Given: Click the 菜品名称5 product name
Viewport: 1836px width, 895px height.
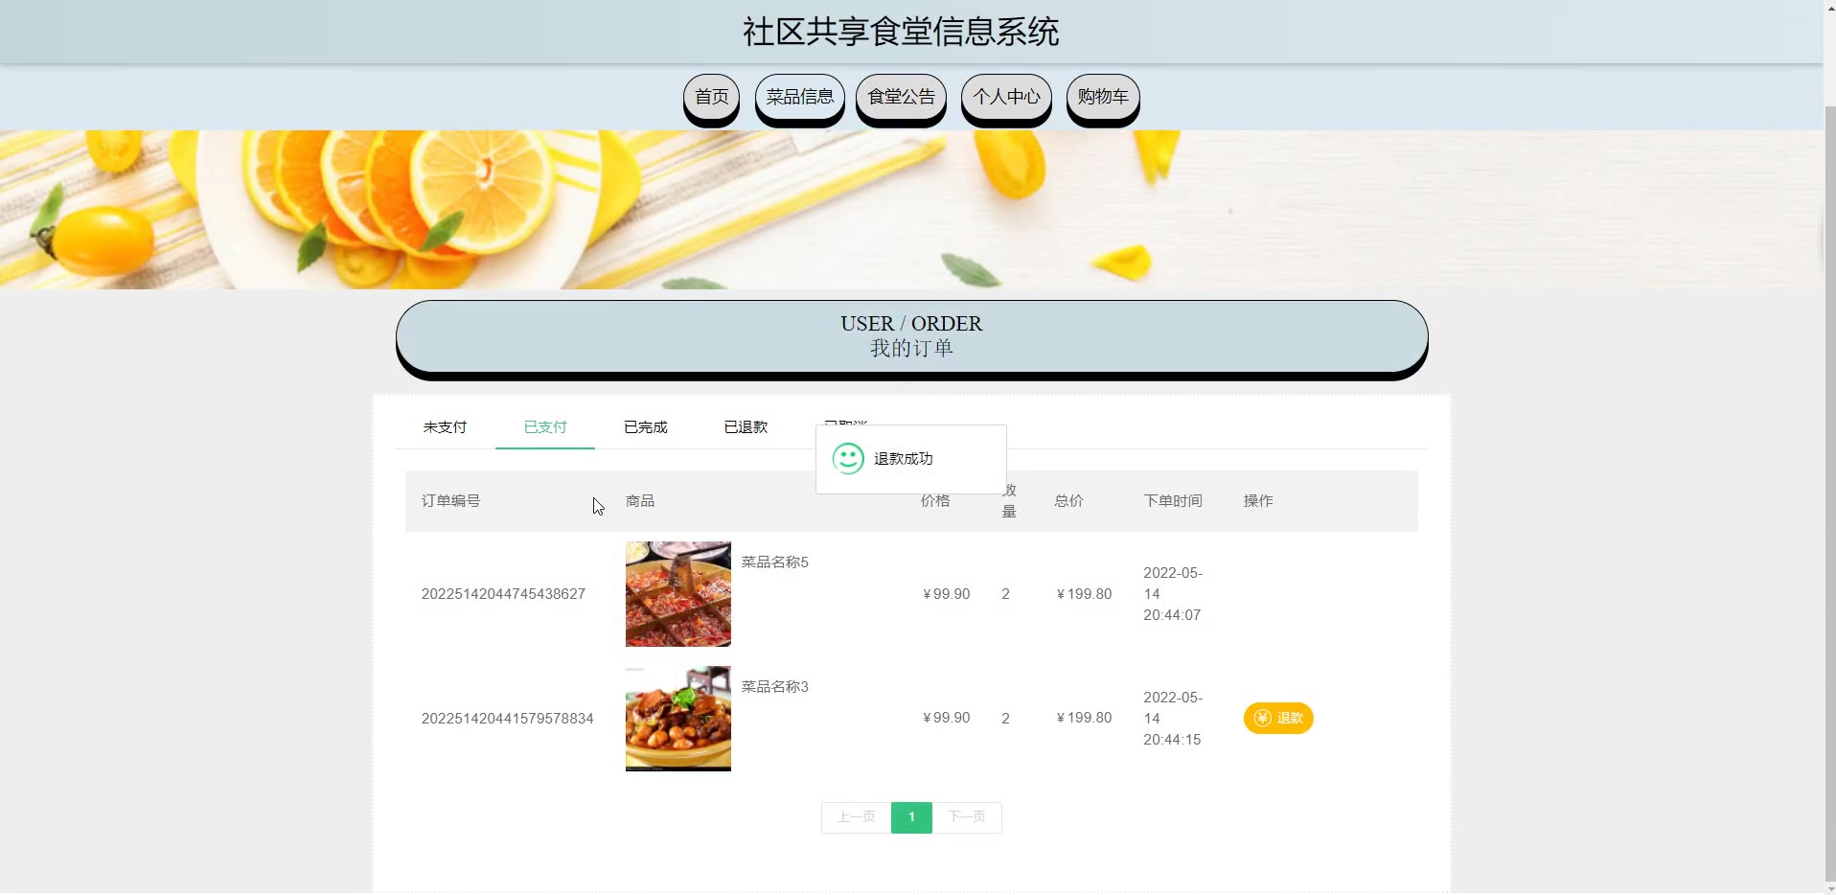Looking at the screenshot, I should [774, 562].
